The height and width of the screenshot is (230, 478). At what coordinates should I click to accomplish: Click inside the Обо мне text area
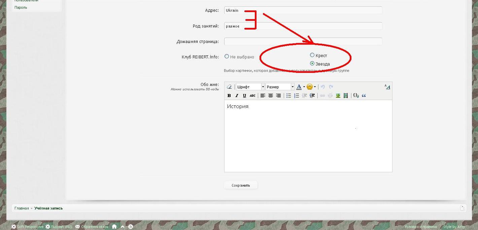pyautogui.click(x=308, y=136)
